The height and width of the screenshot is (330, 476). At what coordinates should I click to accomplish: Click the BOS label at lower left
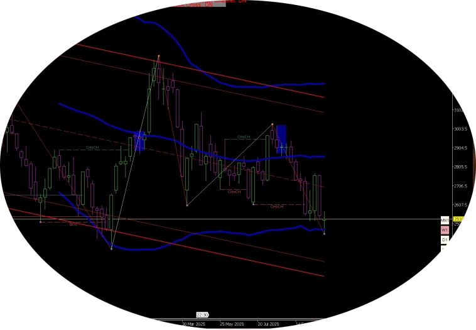(73, 223)
